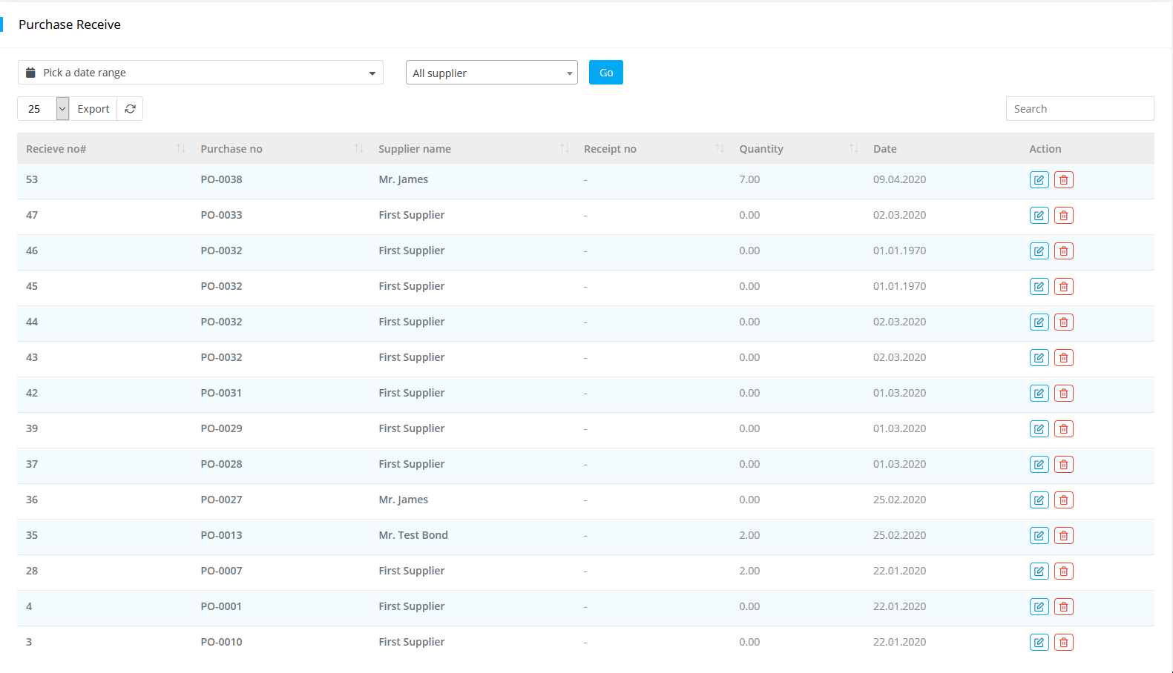The image size is (1173, 673).
Task: Delete receive no 28 for PO-0007
Action: (x=1063, y=571)
